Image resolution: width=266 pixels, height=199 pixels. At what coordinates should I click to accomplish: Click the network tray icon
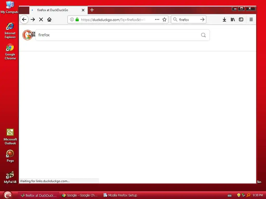tap(243, 195)
